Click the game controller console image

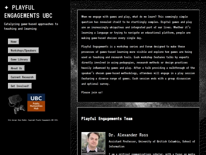coord(17,104)
